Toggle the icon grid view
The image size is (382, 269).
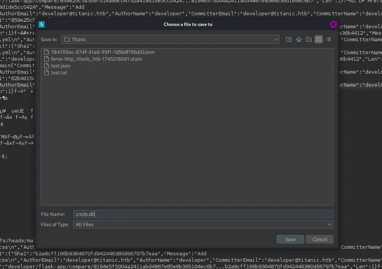coord(319,39)
